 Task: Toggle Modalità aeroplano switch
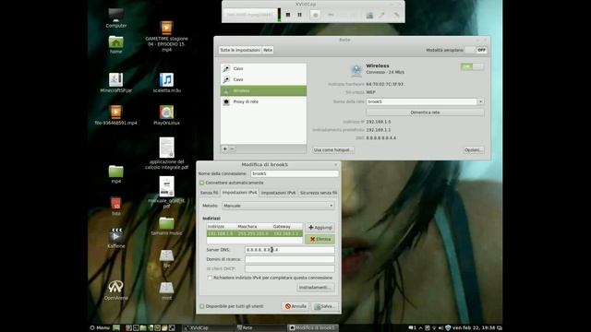476,50
